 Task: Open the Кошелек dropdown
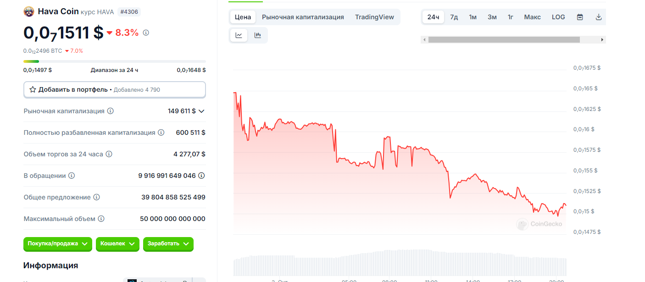pos(117,244)
